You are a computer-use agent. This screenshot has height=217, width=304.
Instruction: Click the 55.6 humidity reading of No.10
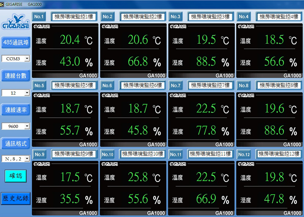click(x=138, y=199)
